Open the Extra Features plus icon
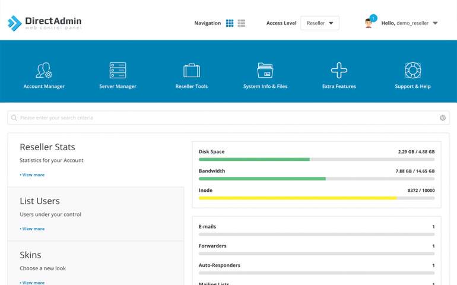 pyautogui.click(x=339, y=70)
